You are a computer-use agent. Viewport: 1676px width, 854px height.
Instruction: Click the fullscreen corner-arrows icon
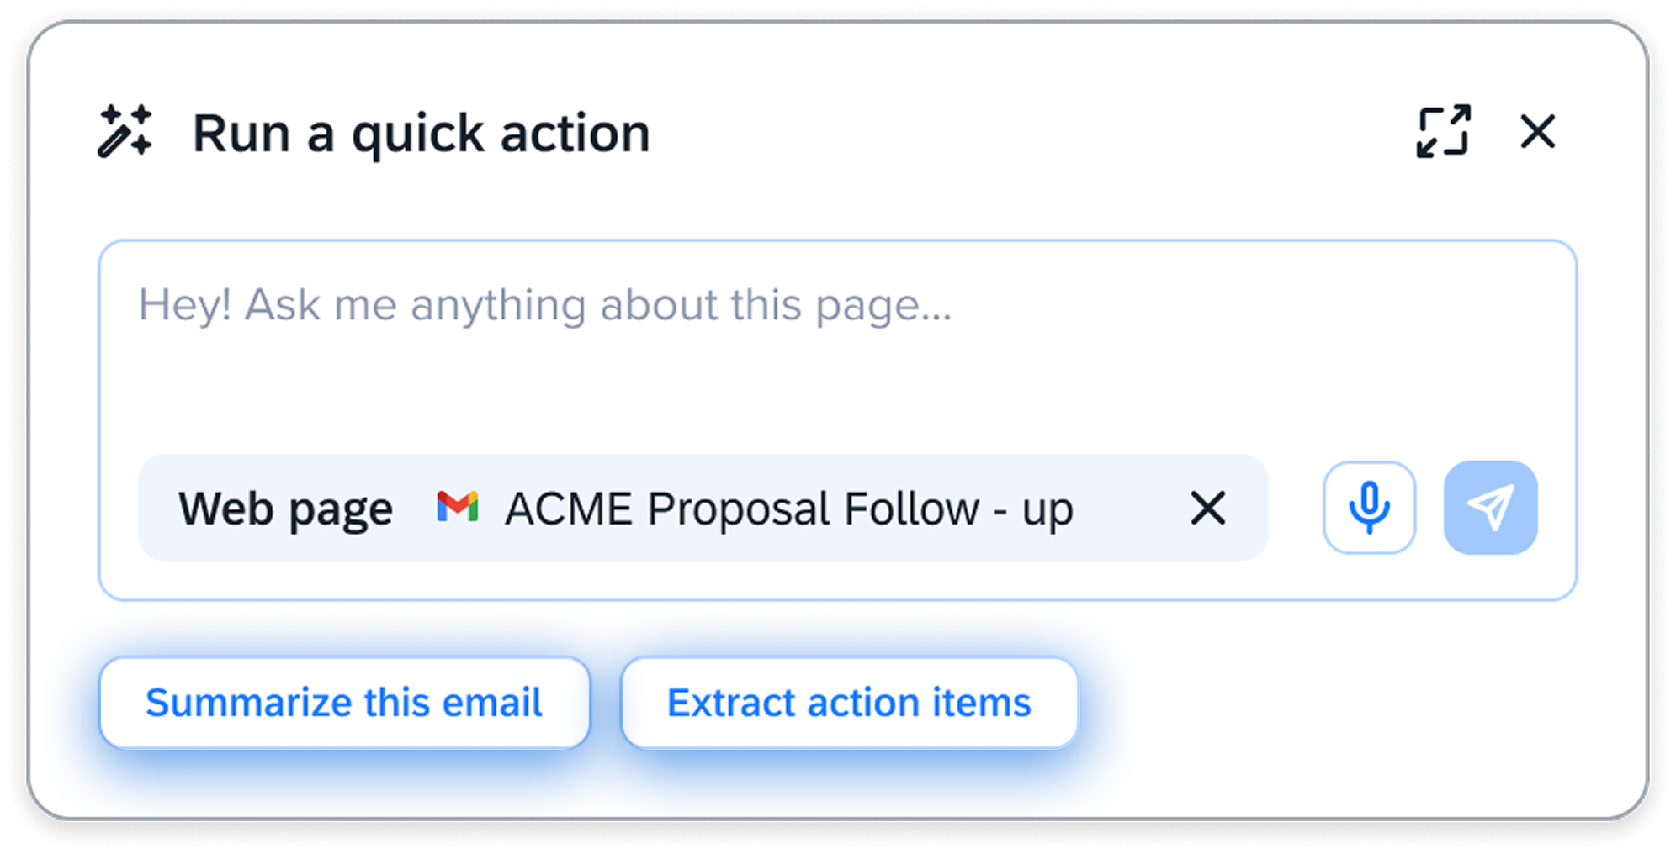click(1444, 131)
